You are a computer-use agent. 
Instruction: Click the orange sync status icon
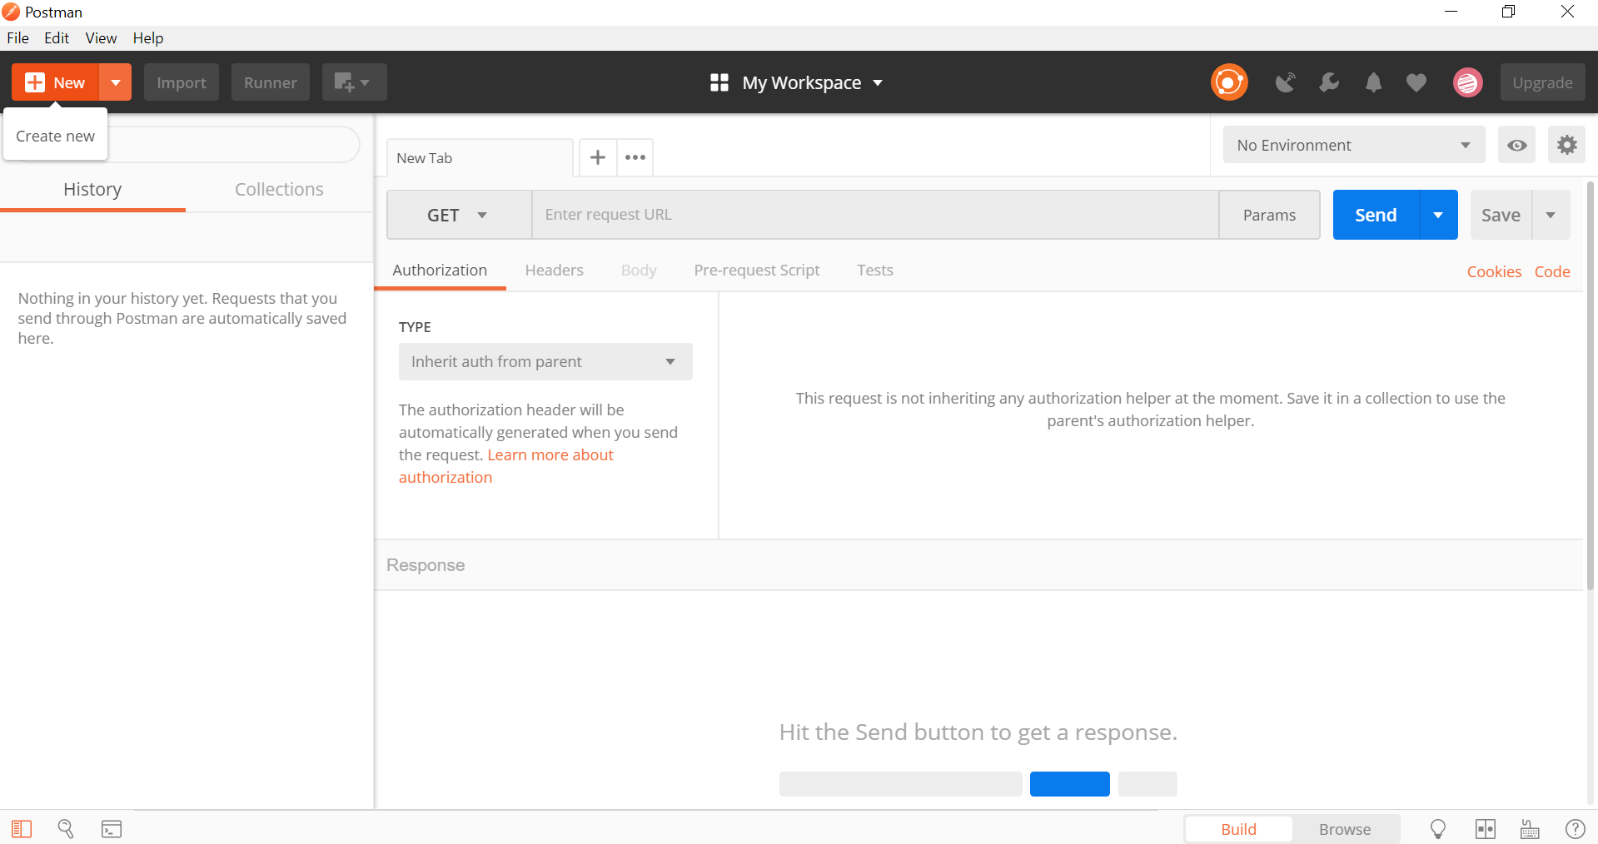[1229, 82]
